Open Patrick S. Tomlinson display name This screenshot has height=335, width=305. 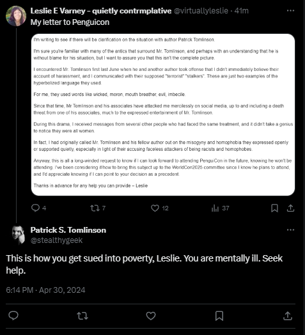click(68, 230)
